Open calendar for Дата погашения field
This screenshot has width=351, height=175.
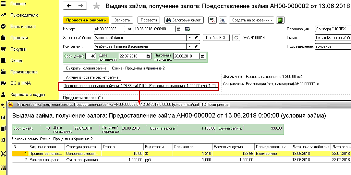148,56
